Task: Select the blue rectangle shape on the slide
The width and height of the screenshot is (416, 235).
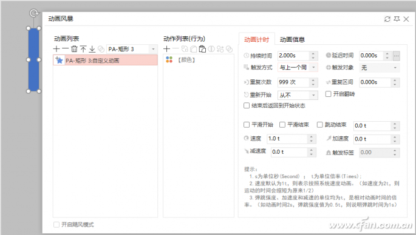Action: coord(33,59)
